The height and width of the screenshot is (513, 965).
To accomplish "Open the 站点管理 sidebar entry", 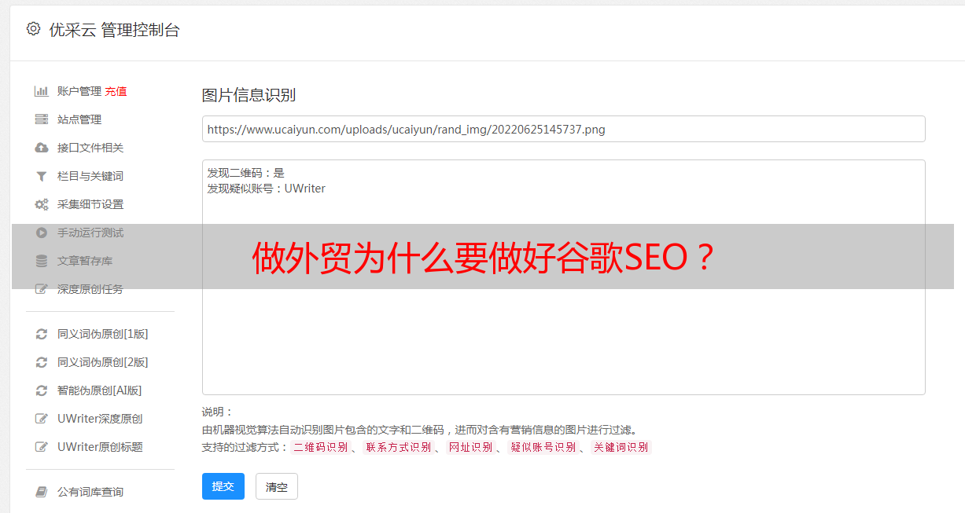I will coord(79,119).
